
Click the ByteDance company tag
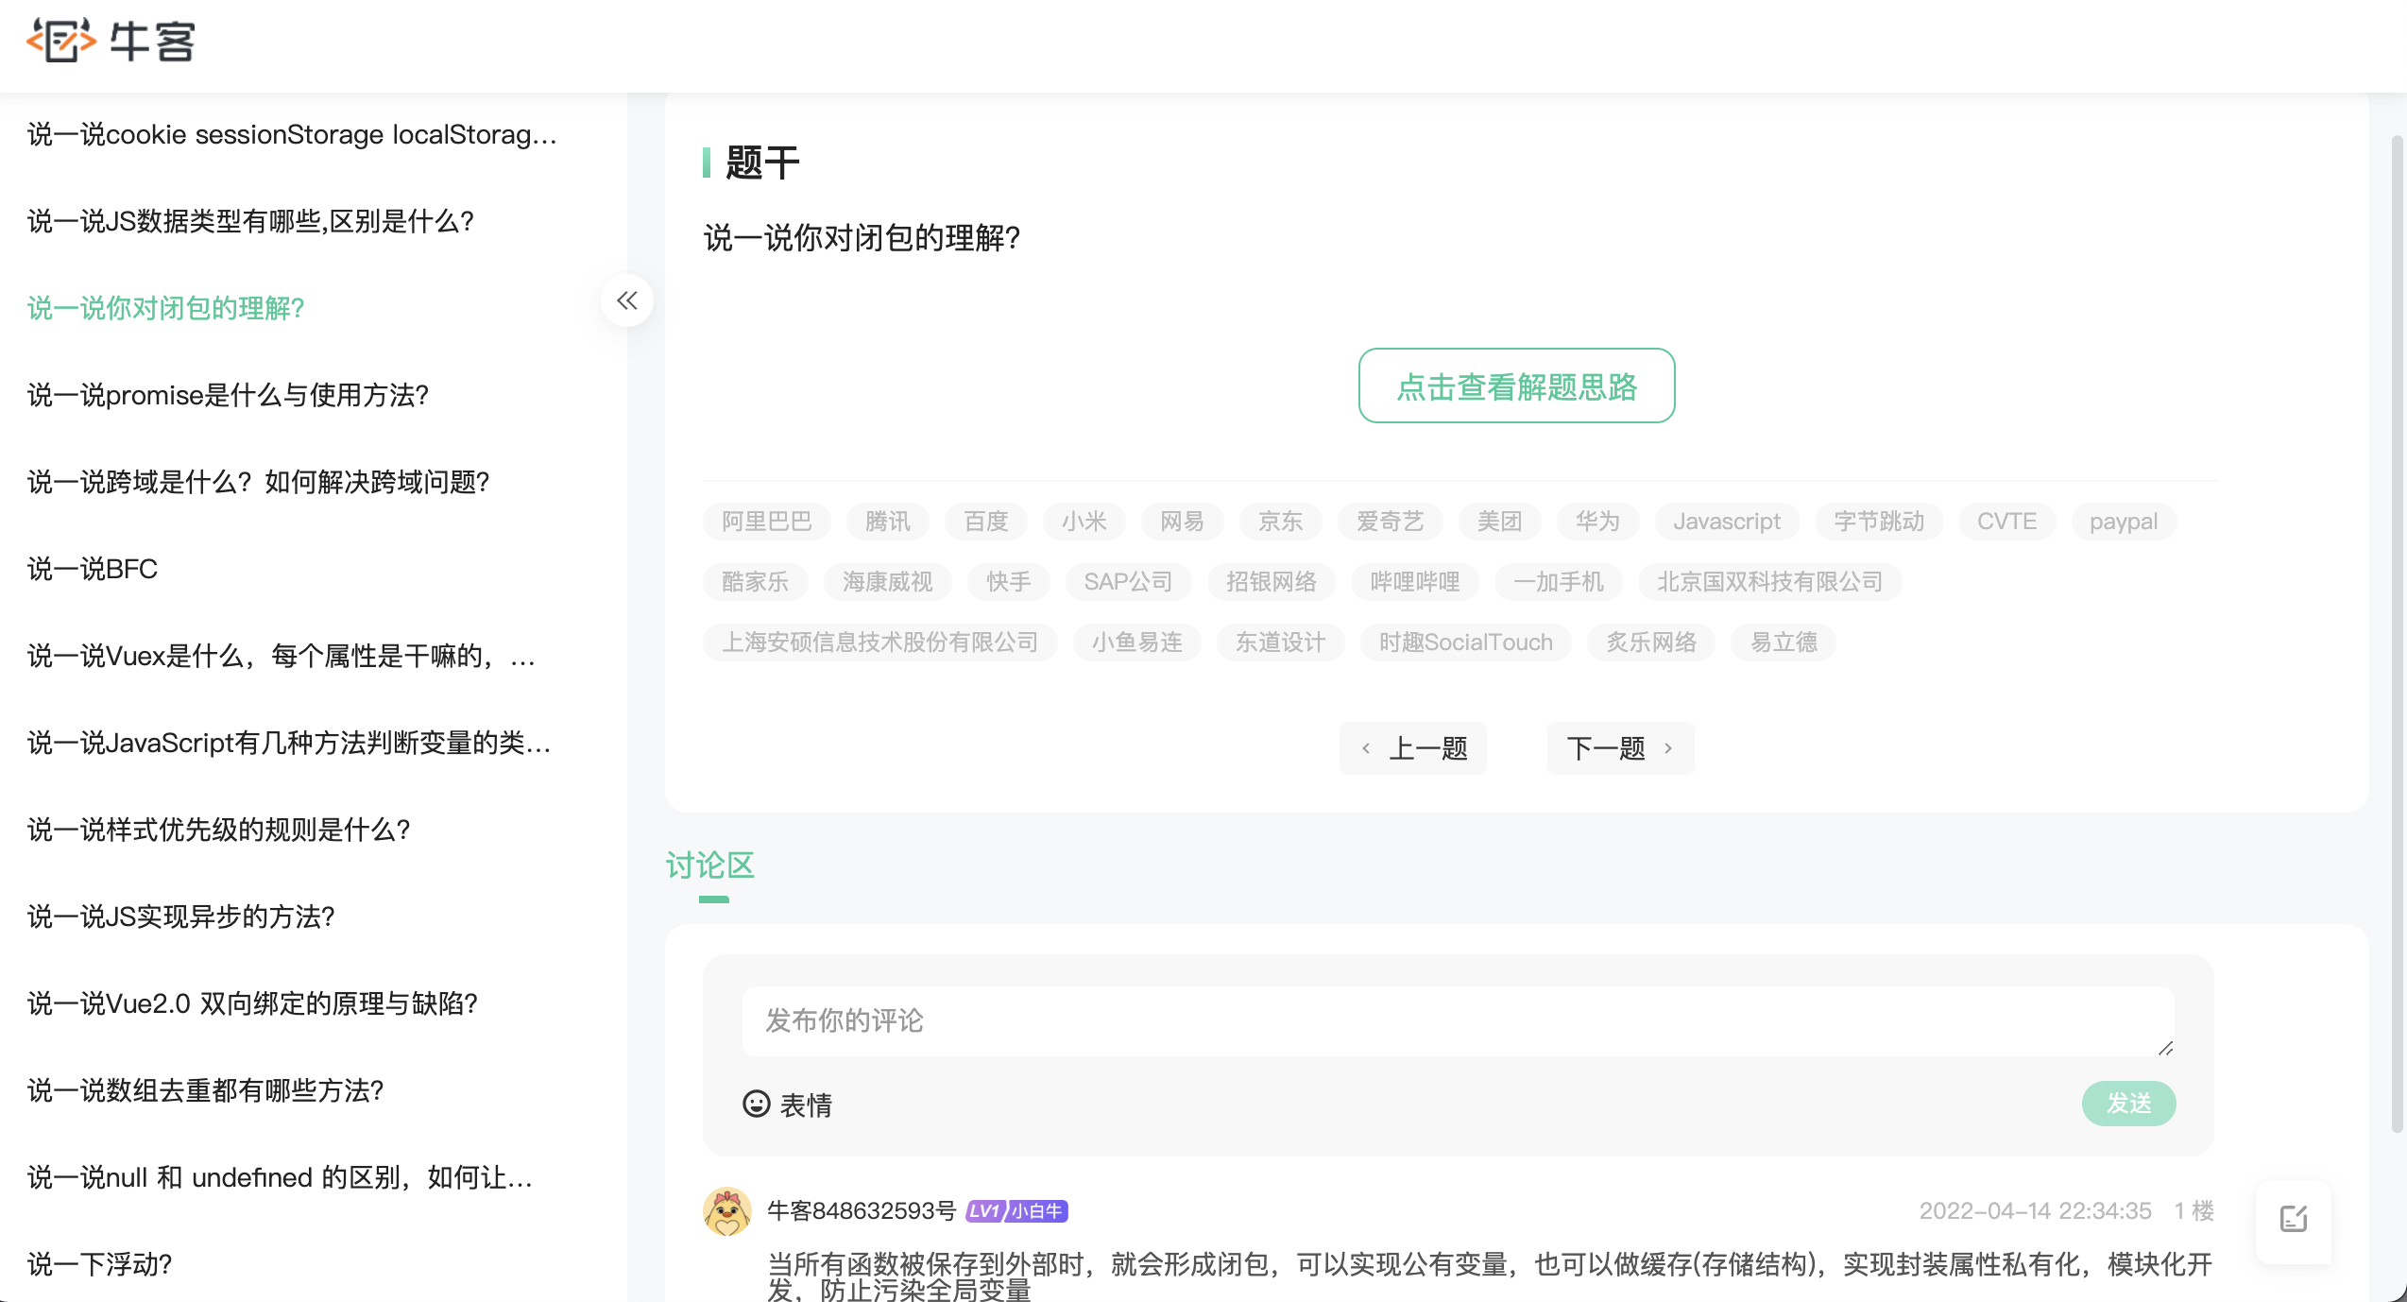pyautogui.click(x=1878, y=522)
